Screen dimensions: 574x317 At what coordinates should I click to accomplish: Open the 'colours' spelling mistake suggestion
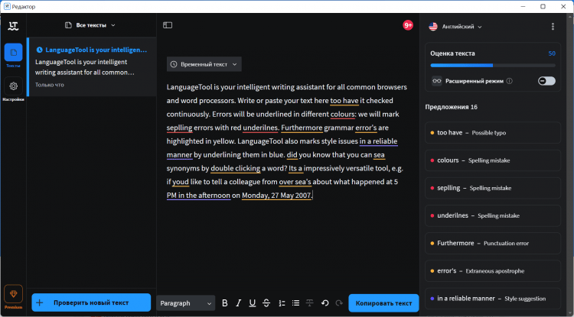point(493,160)
